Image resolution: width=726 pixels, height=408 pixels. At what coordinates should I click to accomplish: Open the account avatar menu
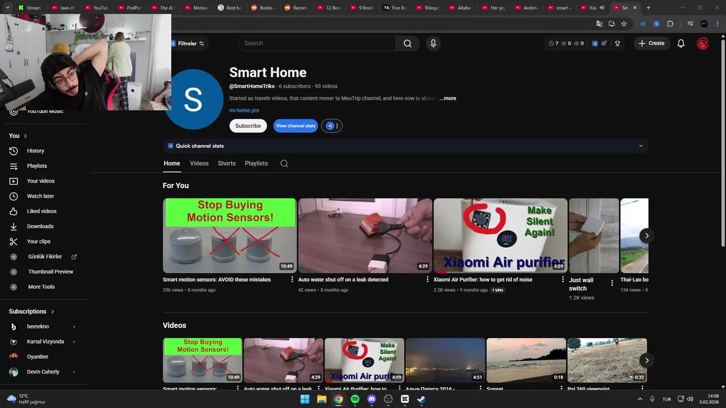pos(703,43)
